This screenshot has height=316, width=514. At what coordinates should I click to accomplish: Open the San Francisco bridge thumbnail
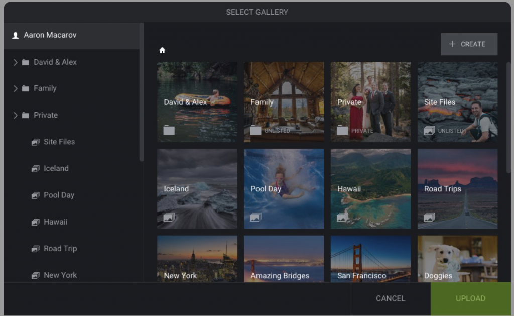pos(370,259)
